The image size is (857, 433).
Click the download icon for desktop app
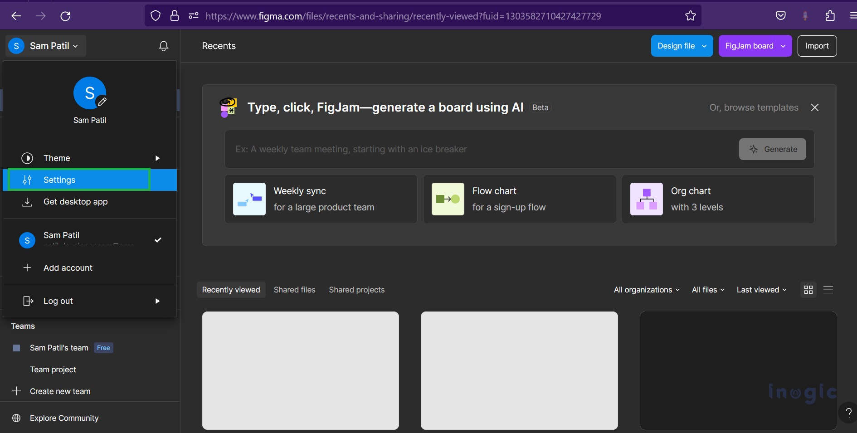point(27,202)
